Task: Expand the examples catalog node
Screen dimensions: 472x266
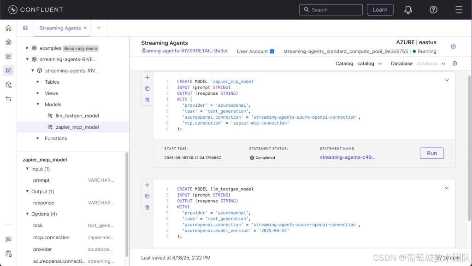Action: (27, 48)
